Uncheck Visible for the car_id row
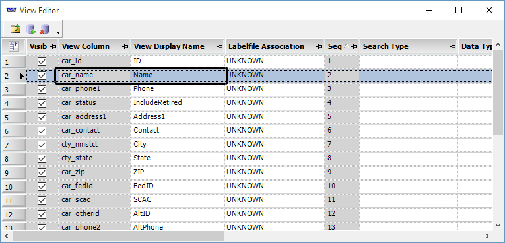The height and width of the screenshot is (243, 505). [42, 61]
